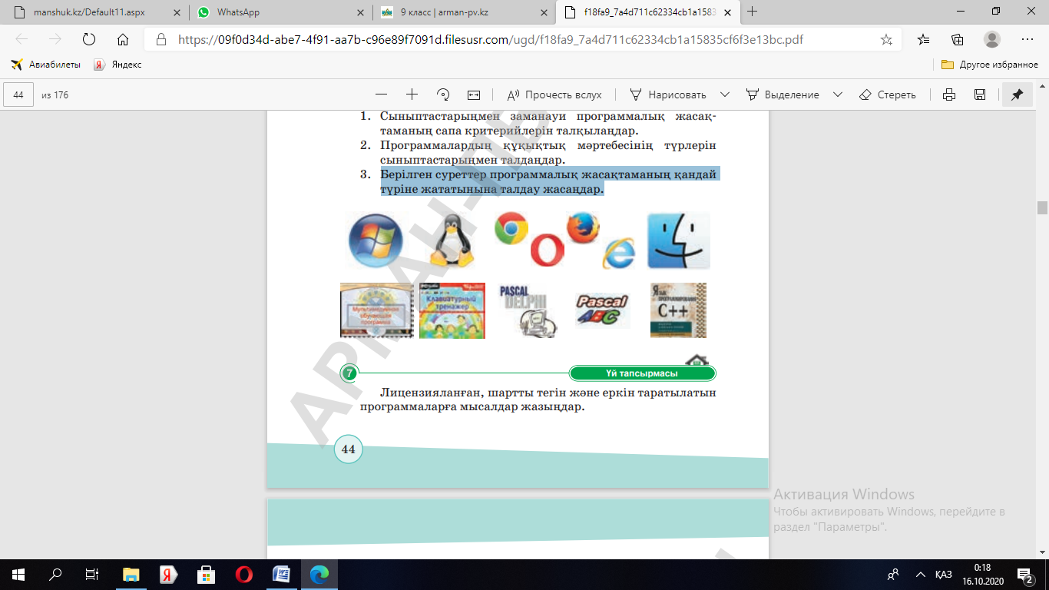The width and height of the screenshot is (1049, 590).
Task: Select the Стереть eraser tool
Action: pos(887,94)
